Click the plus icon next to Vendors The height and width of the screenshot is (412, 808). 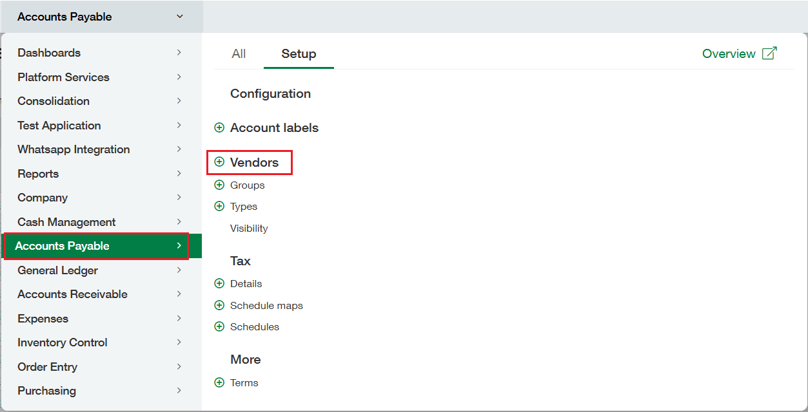pyautogui.click(x=219, y=162)
